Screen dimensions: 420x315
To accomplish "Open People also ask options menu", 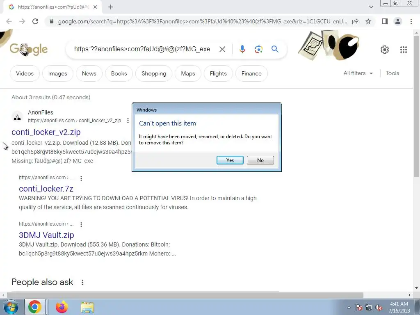I will click(x=82, y=282).
